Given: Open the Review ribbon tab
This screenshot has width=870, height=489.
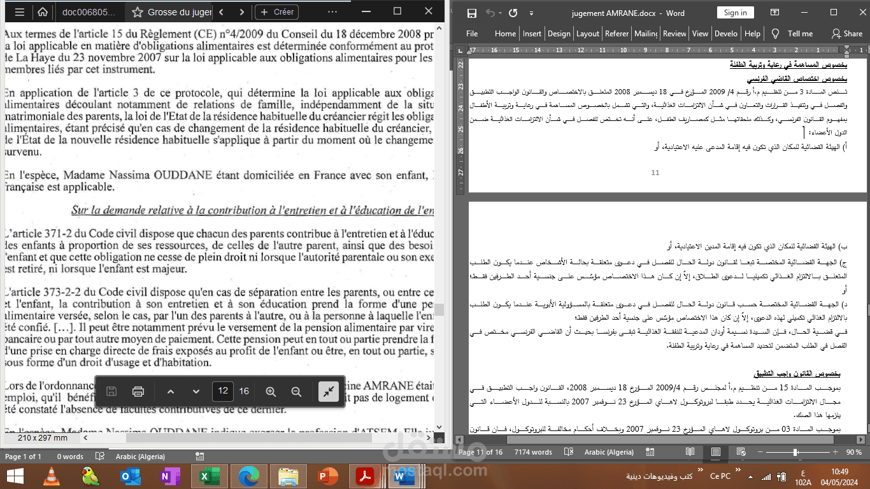Looking at the screenshot, I should pos(674,34).
